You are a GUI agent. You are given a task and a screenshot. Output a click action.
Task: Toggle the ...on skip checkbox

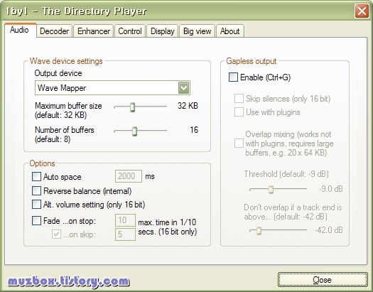click(56, 234)
